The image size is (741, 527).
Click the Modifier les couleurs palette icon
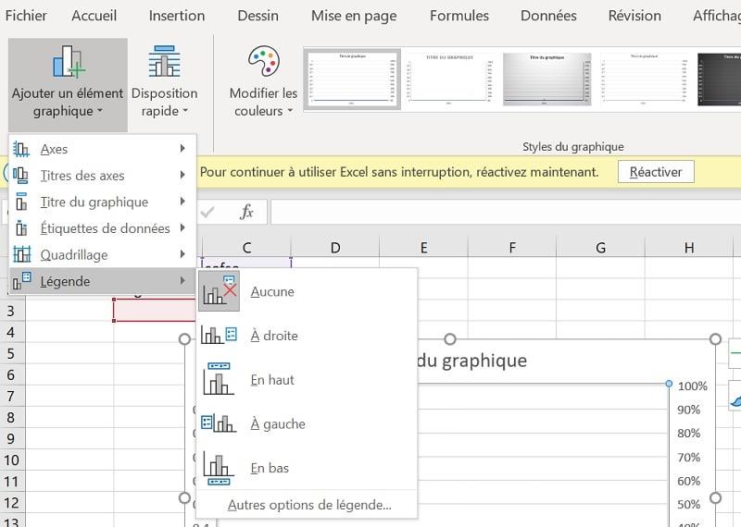pos(264,63)
